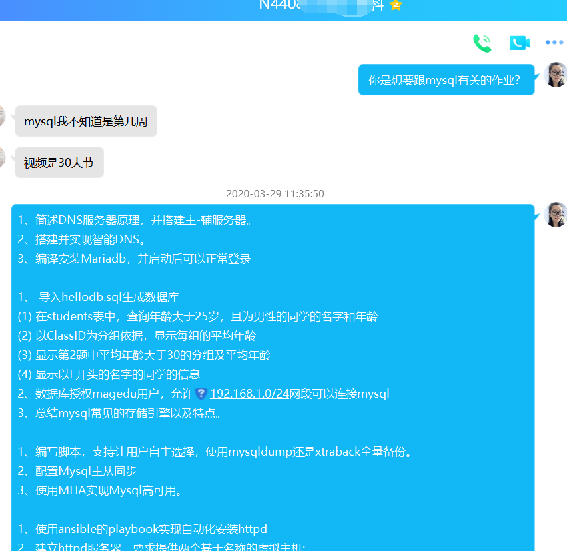Click the shield icon before the IP link
567x551 pixels.
click(x=201, y=394)
